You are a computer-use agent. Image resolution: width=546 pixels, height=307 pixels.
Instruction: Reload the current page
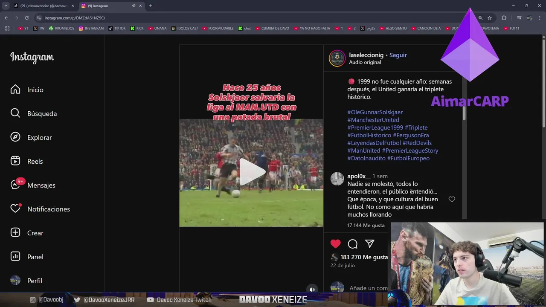[26, 18]
